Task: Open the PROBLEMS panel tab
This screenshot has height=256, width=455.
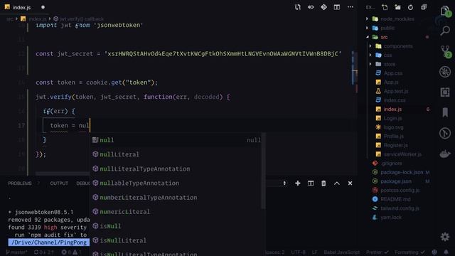Action: click(x=20, y=183)
